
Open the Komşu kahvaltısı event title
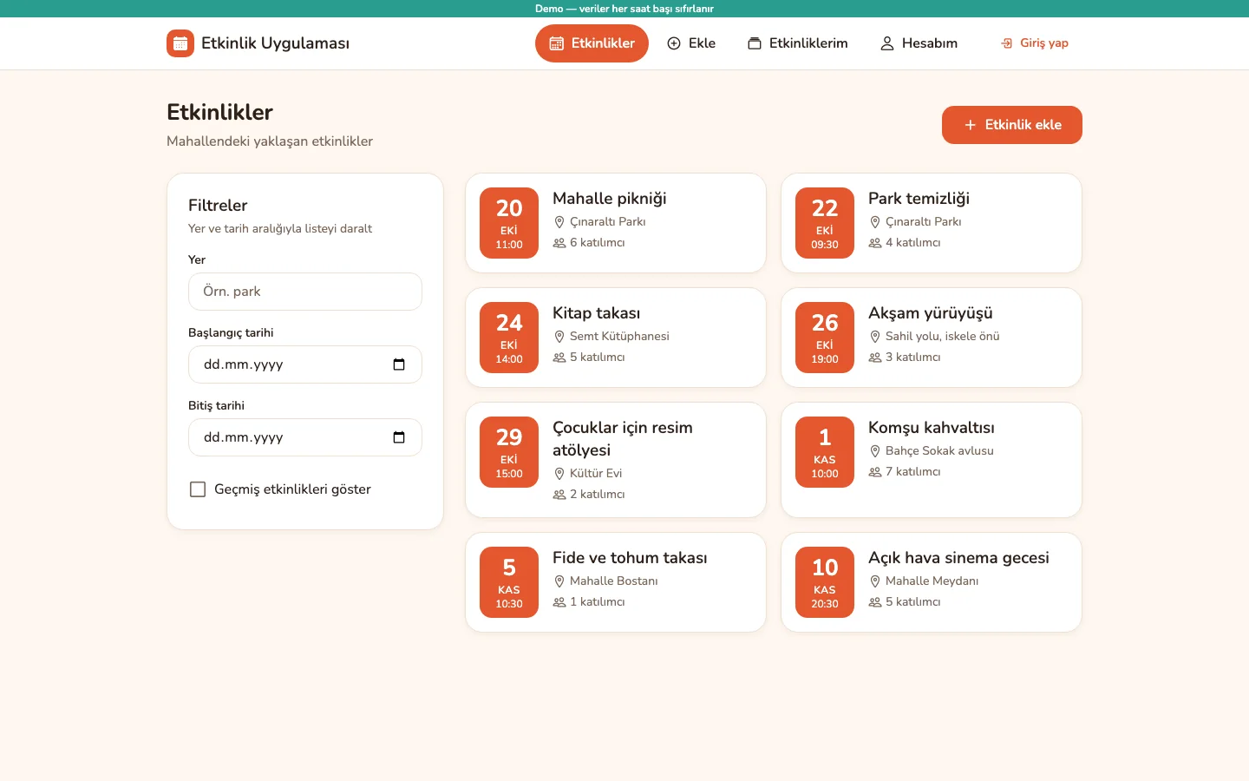click(932, 428)
